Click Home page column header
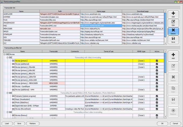 tap(101, 11)
